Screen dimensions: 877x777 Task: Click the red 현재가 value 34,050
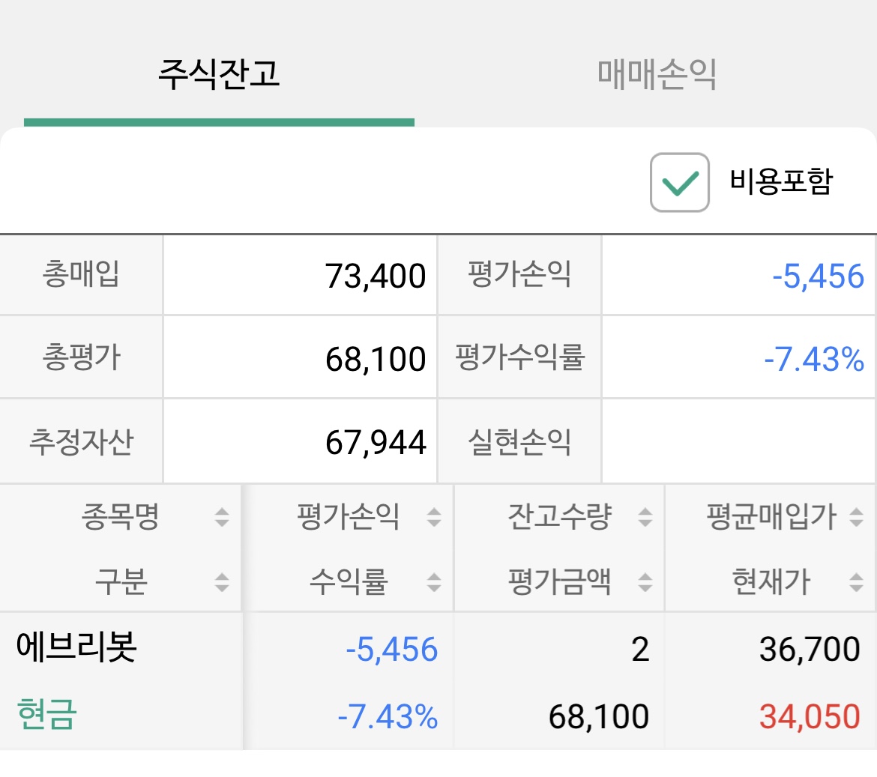(810, 716)
